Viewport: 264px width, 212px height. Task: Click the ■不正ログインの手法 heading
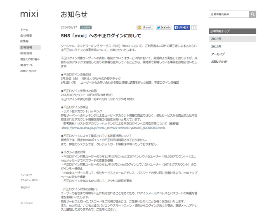tap(75, 107)
